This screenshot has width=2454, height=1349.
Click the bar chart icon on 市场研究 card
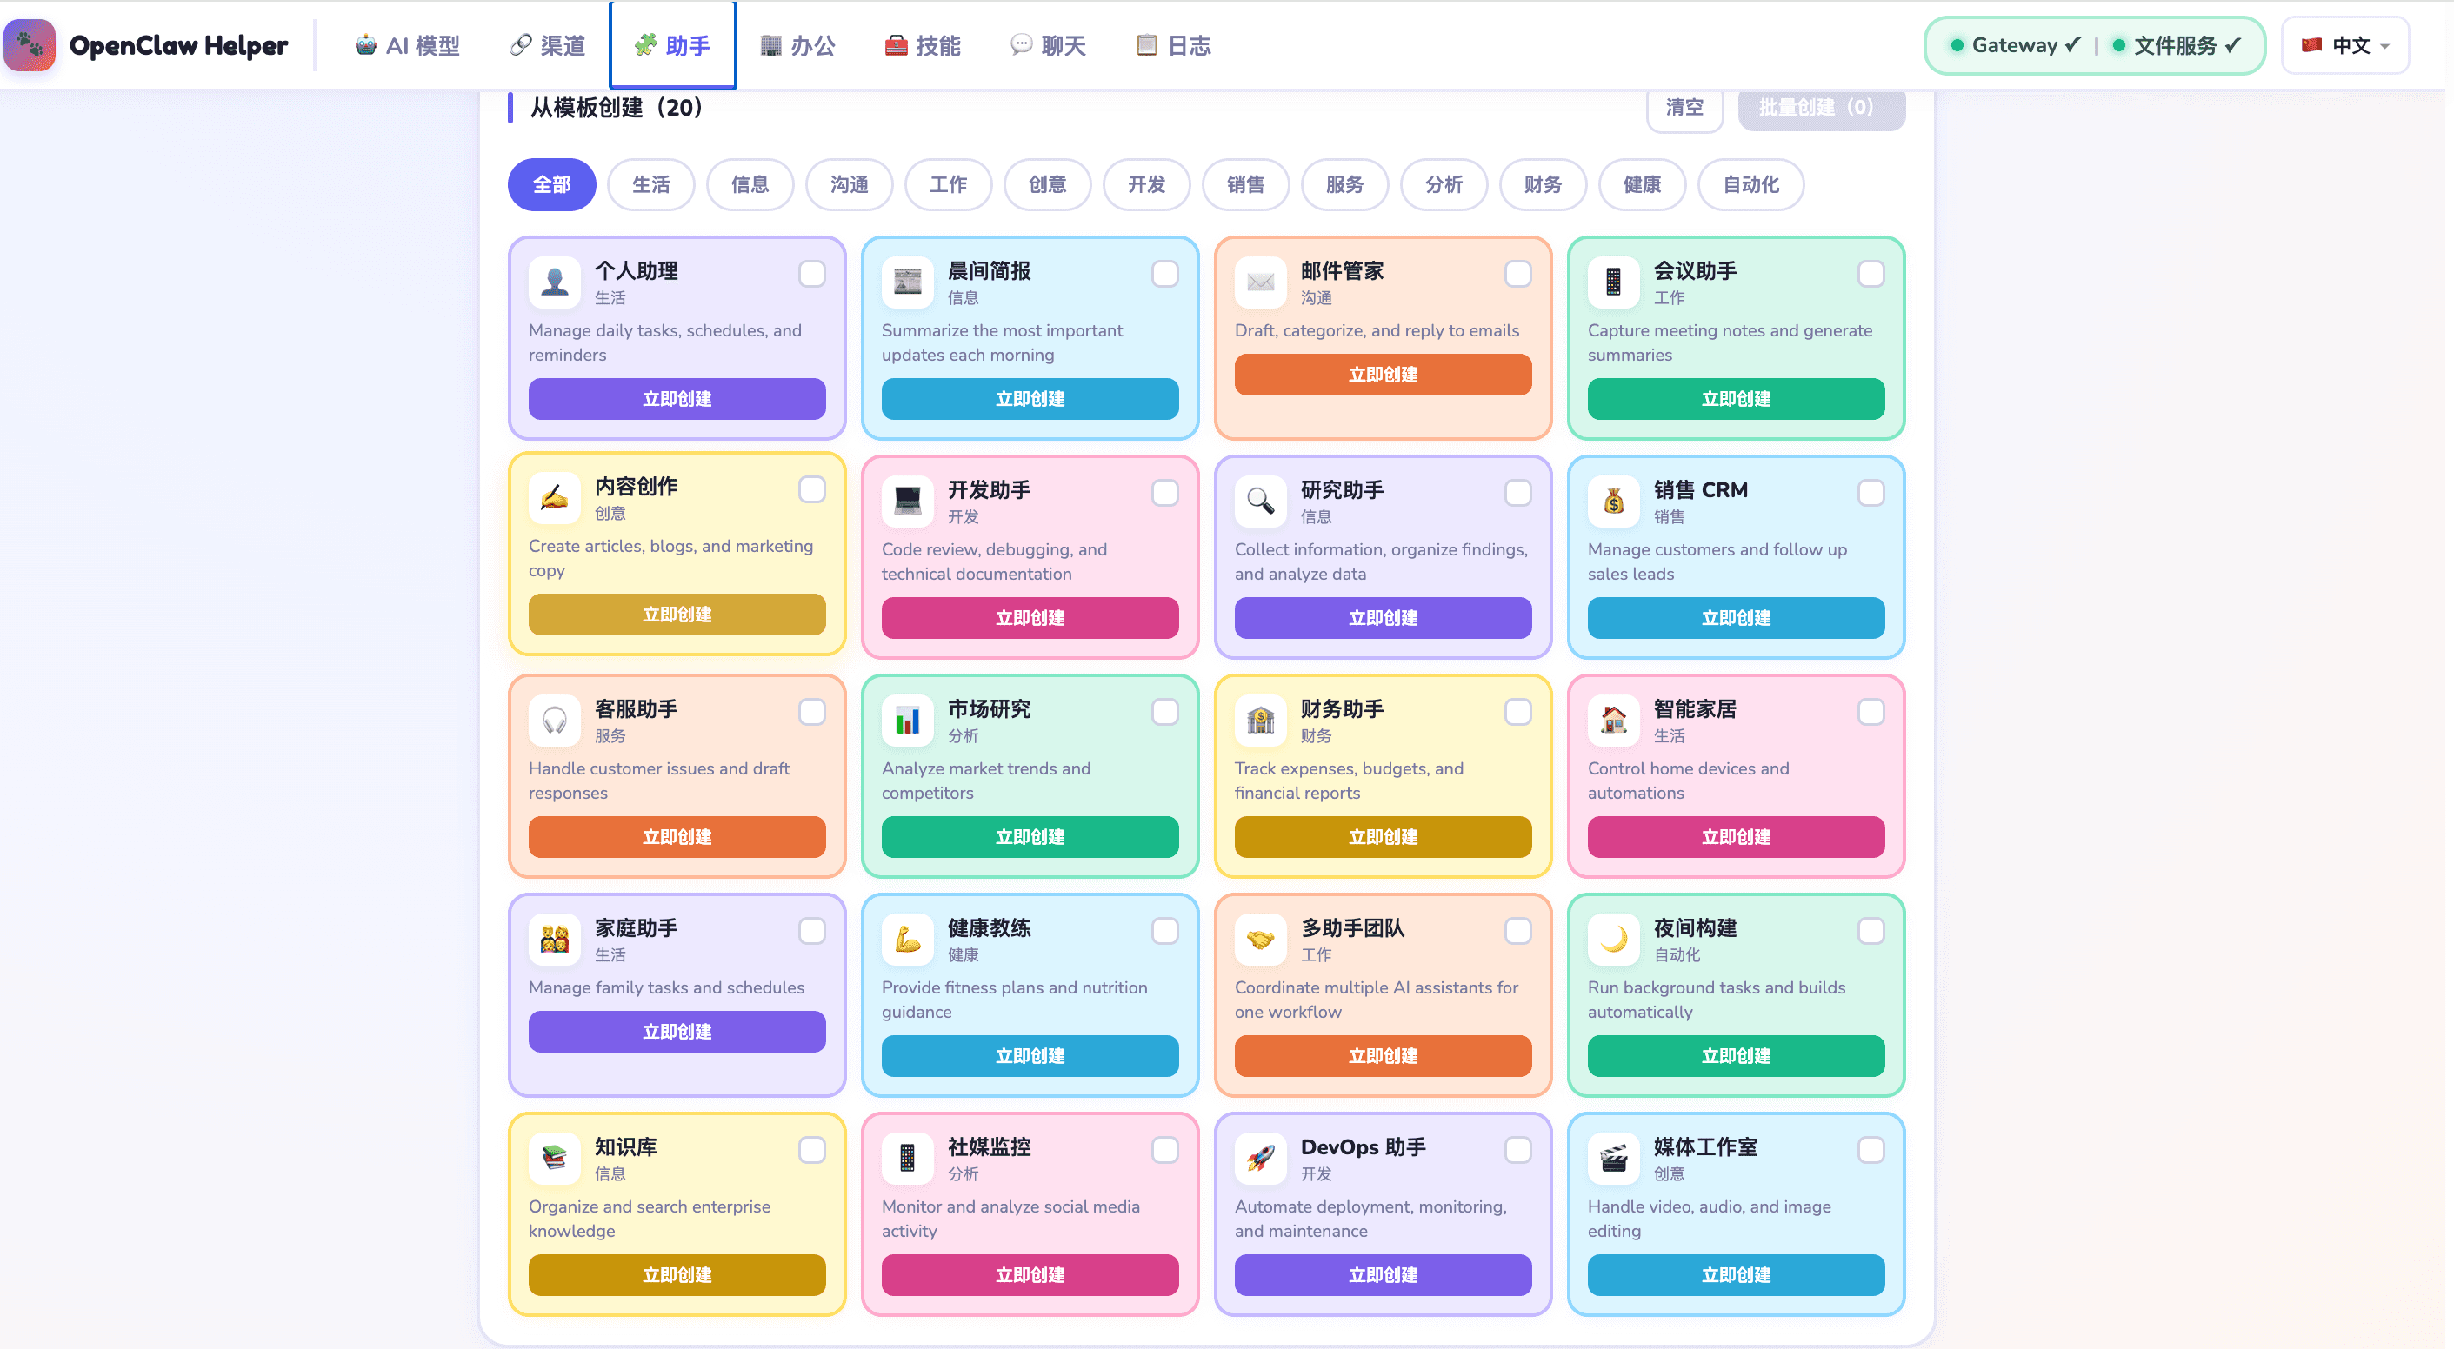pos(907,719)
